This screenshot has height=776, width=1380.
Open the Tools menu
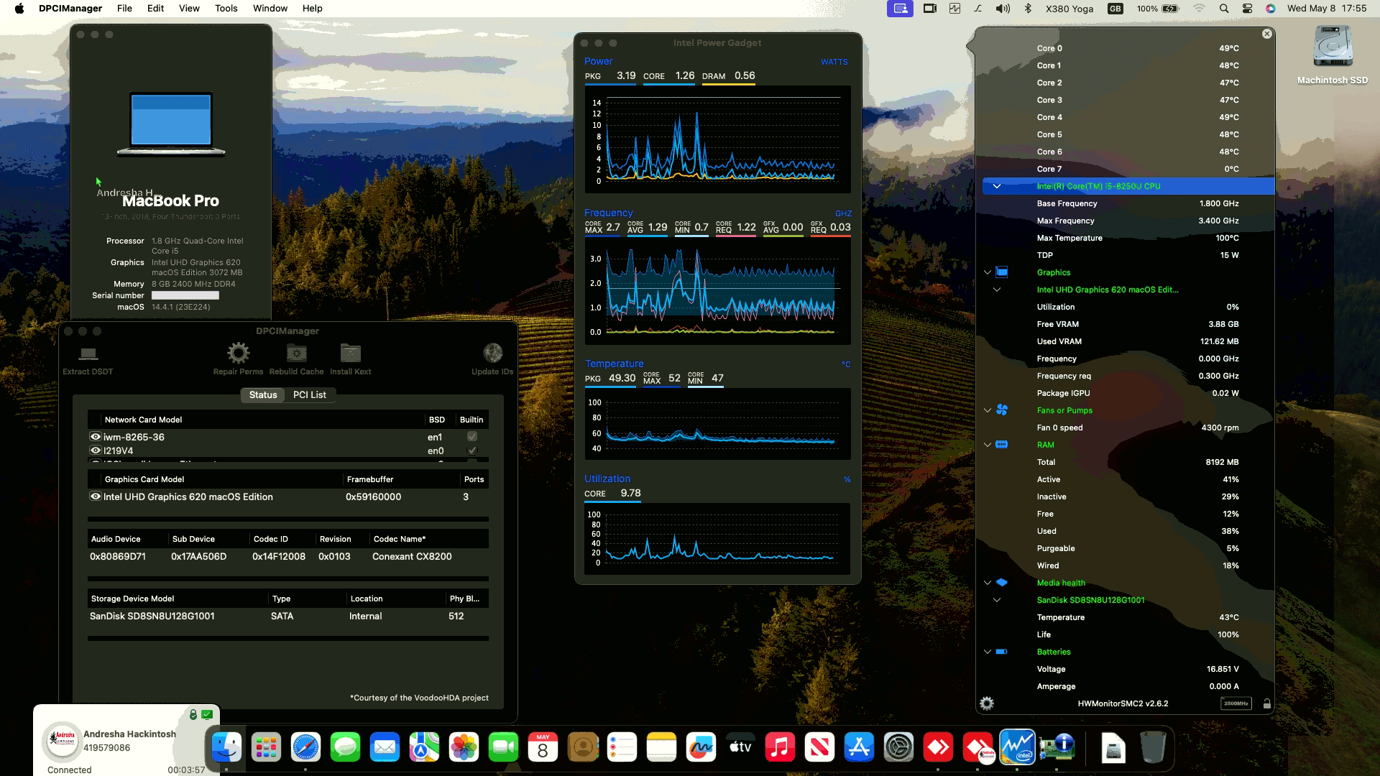(226, 8)
